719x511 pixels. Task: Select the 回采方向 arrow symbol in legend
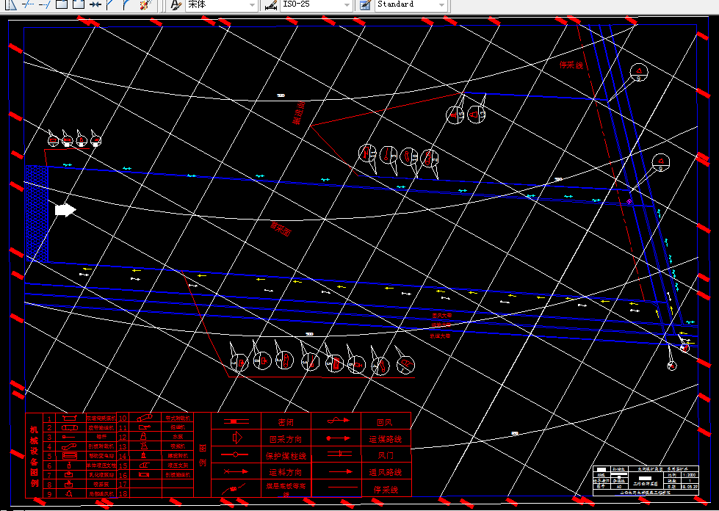coord(237,438)
